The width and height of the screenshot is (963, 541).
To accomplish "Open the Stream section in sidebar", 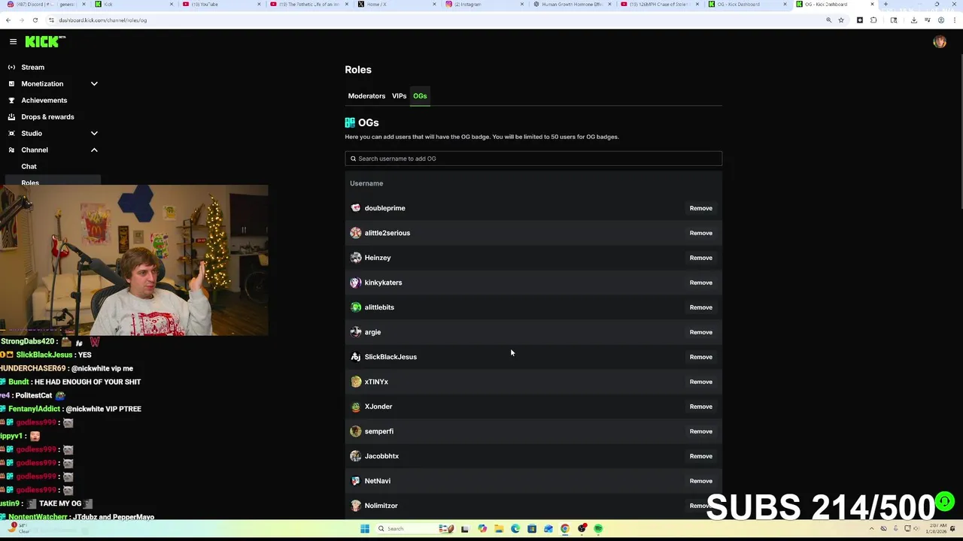I will point(32,67).
